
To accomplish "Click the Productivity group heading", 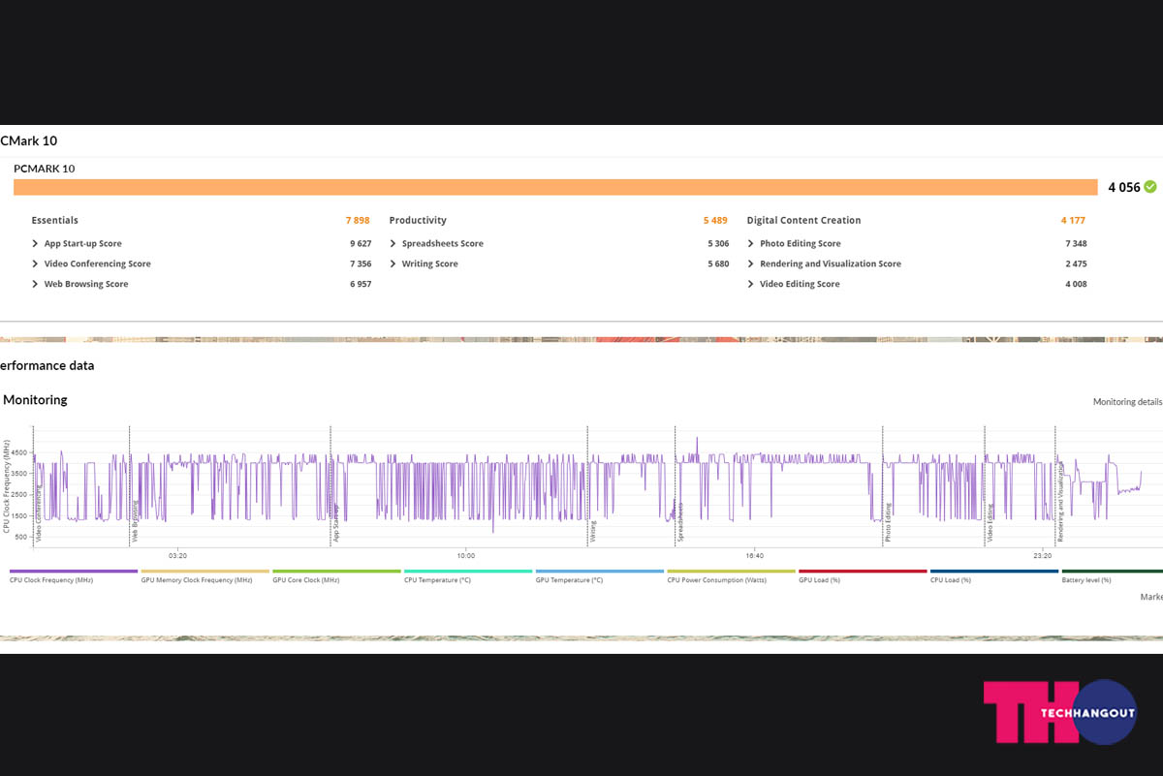I will (x=418, y=221).
